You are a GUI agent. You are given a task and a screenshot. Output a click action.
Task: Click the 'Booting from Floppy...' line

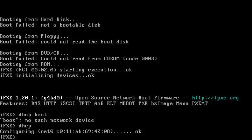coord(34,36)
